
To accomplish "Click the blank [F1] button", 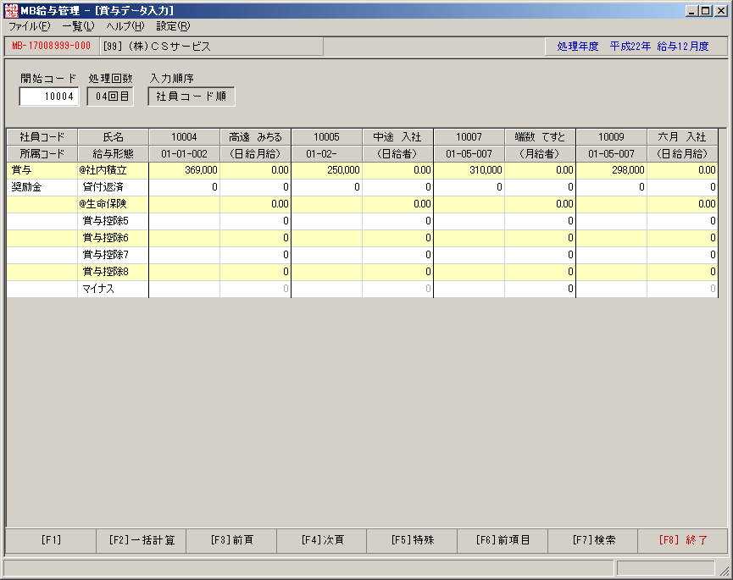I will tap(51, 540).
